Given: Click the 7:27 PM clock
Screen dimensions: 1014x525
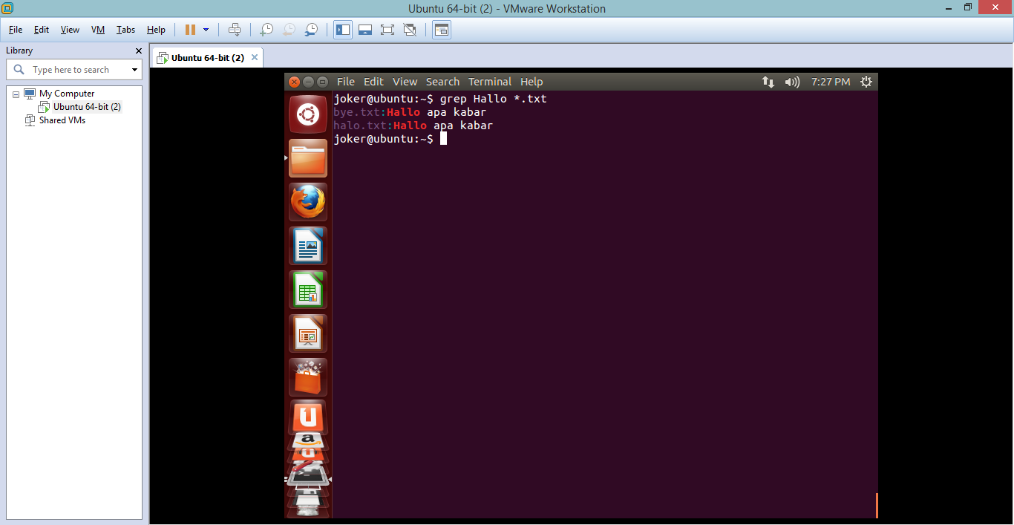Looking at the screenshot, I should pyautogui.click(x=831, y=82).
